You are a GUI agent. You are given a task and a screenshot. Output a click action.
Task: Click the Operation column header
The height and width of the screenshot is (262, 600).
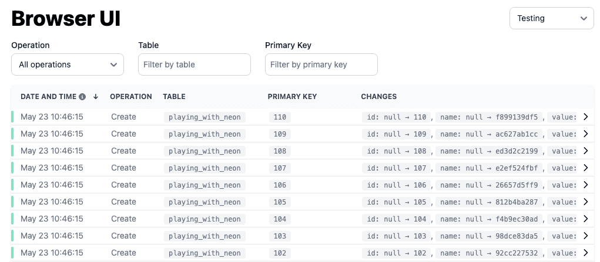click(131, 97)
